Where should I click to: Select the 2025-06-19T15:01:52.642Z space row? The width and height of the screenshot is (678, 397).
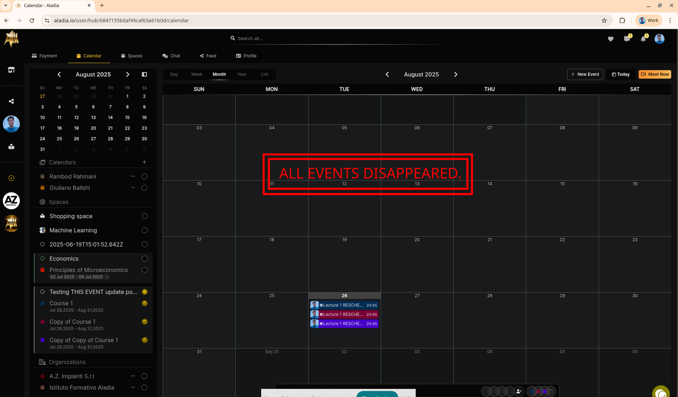click(x=93, y=244)
